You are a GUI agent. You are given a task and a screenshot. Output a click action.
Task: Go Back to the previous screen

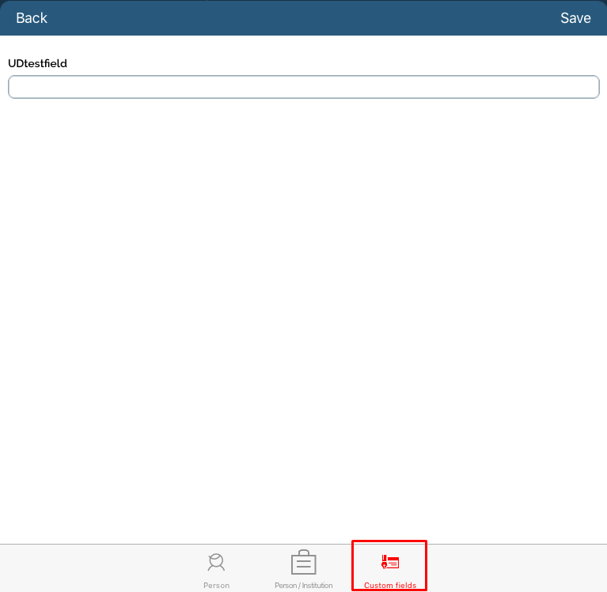(32, 17)
